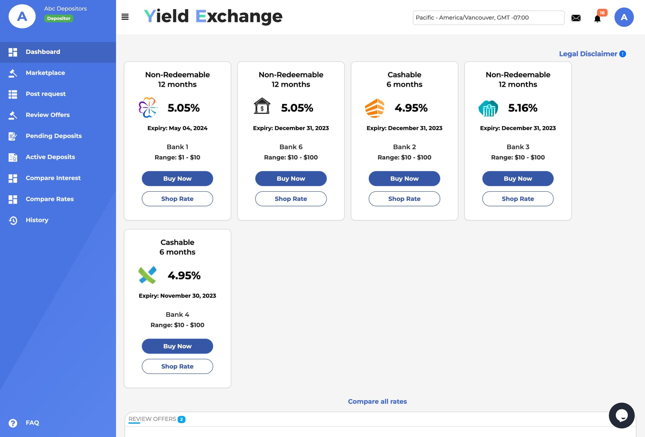Viewport: 645px width, 437px height.
Task: Open the chat support bubble
Action: click(x=621, y=415)
